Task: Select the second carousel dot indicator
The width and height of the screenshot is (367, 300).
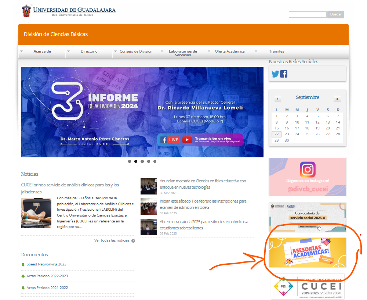Action: pyautogui.click(x=136, y=161)
